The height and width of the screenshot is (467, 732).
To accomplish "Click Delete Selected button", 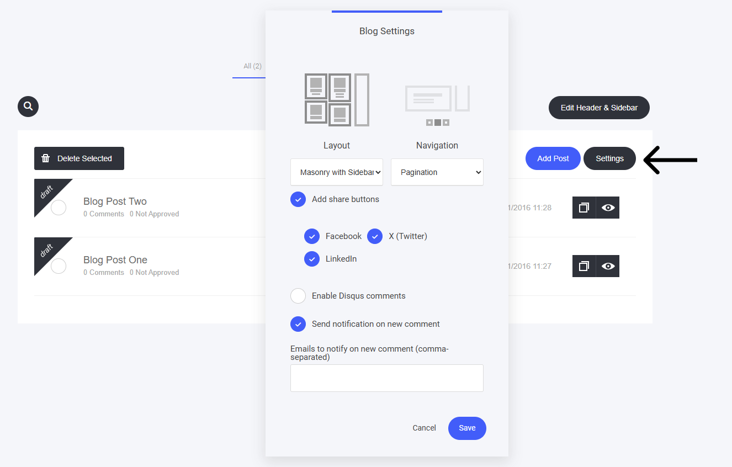I will (x=79, y=158).
